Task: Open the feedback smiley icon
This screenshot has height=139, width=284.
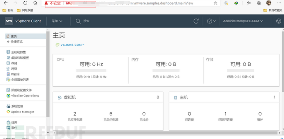Action: (278, 21)
